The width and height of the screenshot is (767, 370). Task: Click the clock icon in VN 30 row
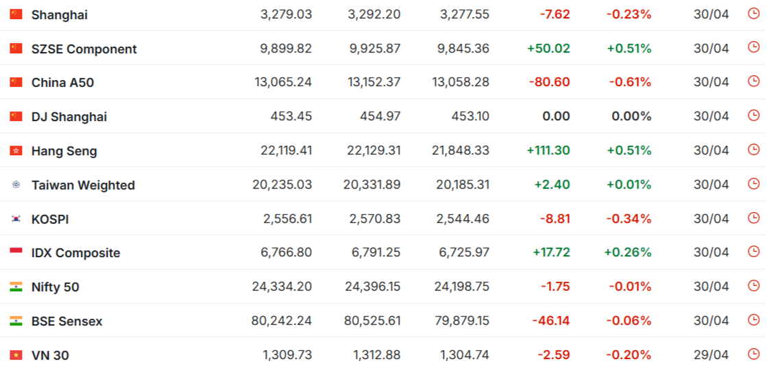[x=754, y=354]
